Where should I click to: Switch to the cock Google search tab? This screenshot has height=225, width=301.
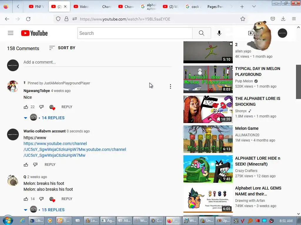tap(193, 6)
